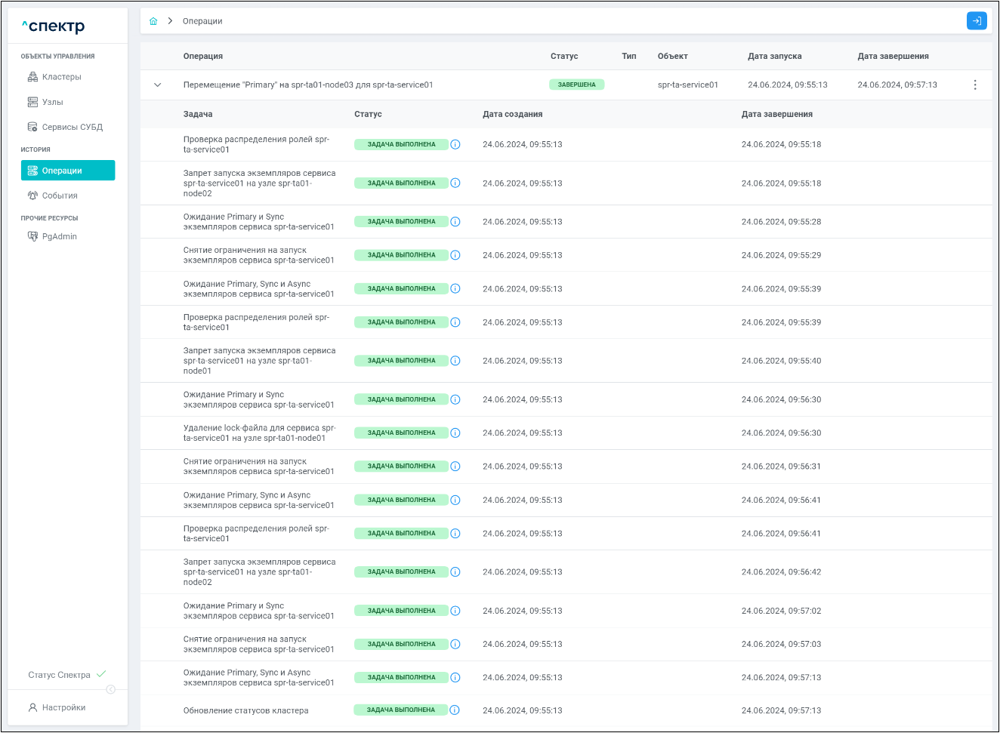
Task: Collapse the sidebar using the arrow toggle
Action: pyautogui.click(x=111, y=690)
